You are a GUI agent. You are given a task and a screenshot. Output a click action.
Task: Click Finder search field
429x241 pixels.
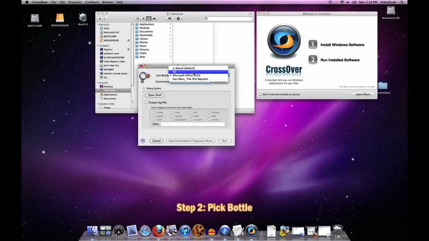click(x=229, y=18)
